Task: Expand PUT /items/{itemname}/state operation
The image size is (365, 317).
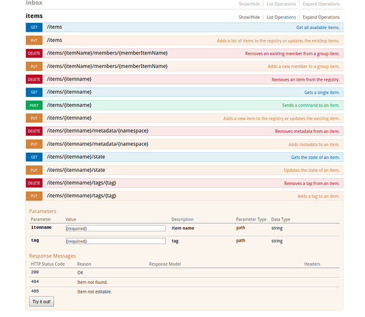Action: click(x=76, y=170)
